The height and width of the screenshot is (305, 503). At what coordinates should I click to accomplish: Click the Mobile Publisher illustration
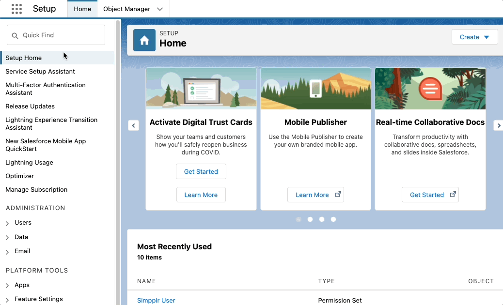click(315, 89)
